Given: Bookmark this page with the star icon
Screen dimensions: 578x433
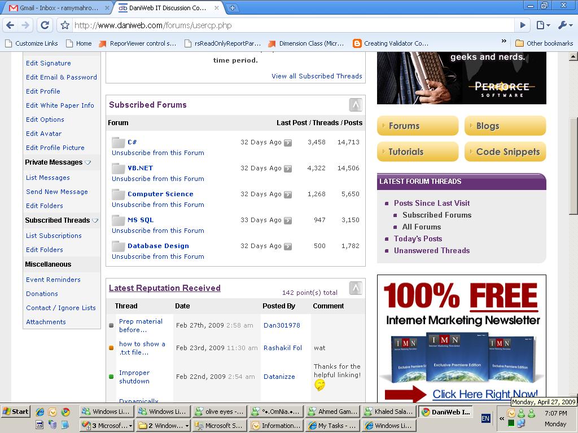Looking at the screenshot, I should (x=65, y=25).
